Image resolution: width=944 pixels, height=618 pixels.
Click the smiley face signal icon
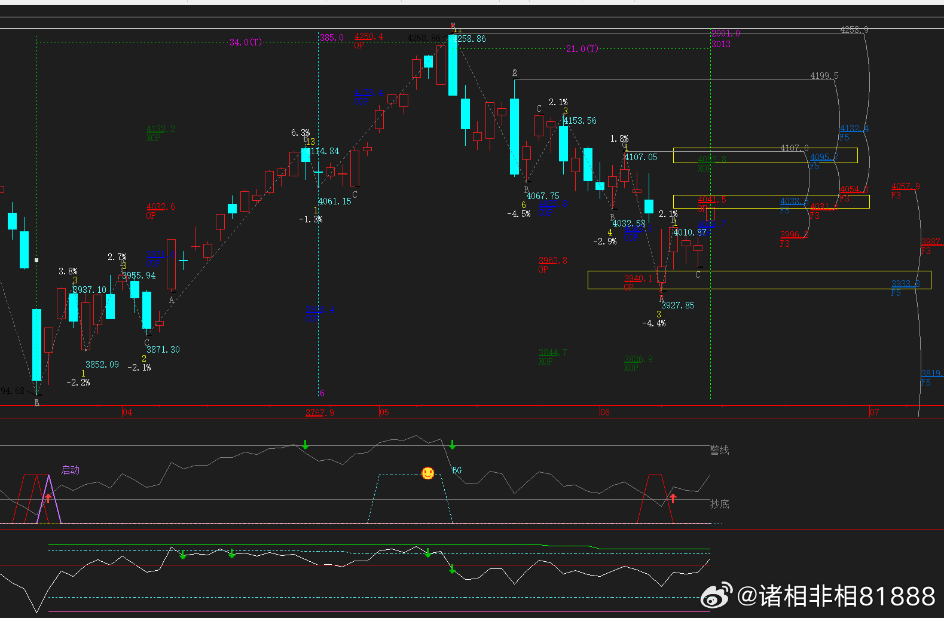[428, 473]
